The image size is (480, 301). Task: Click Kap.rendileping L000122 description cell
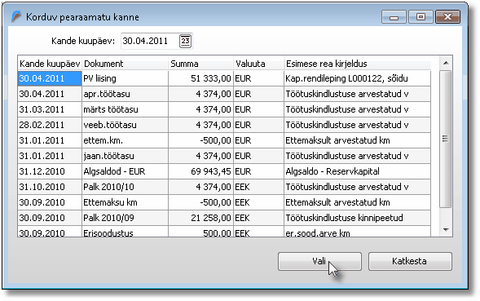coord(357,78)
